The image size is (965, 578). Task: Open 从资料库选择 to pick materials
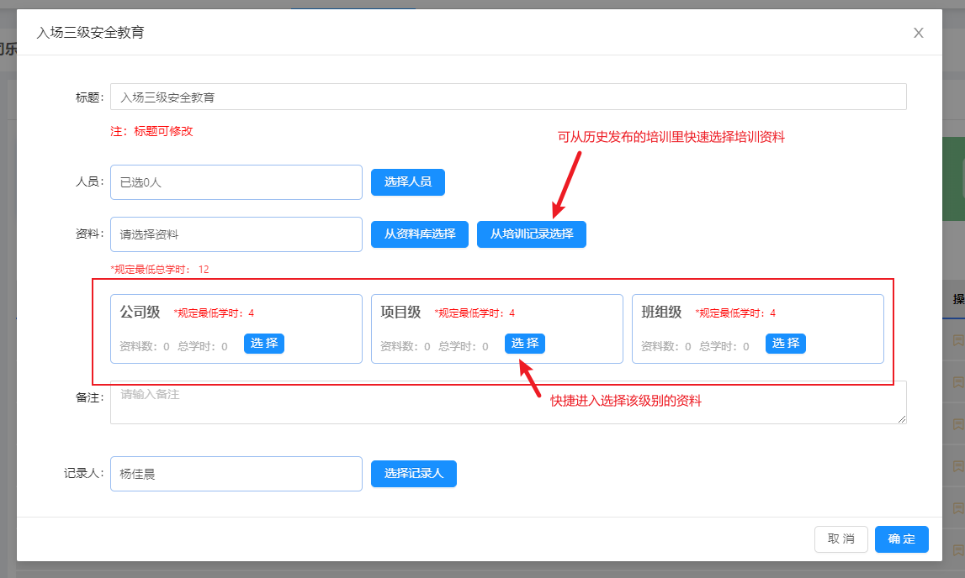[x=419, y=234]
